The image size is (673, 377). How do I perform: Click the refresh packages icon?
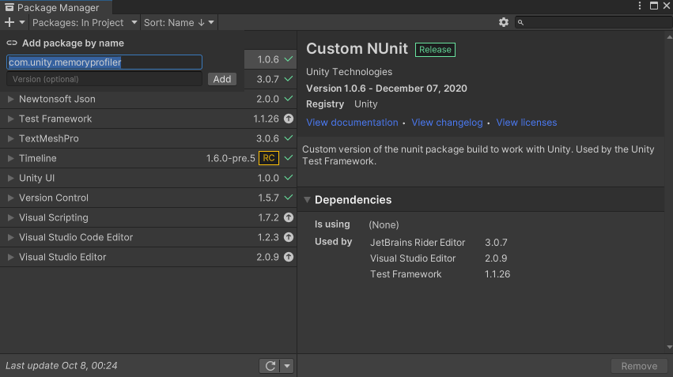point(270,366)
